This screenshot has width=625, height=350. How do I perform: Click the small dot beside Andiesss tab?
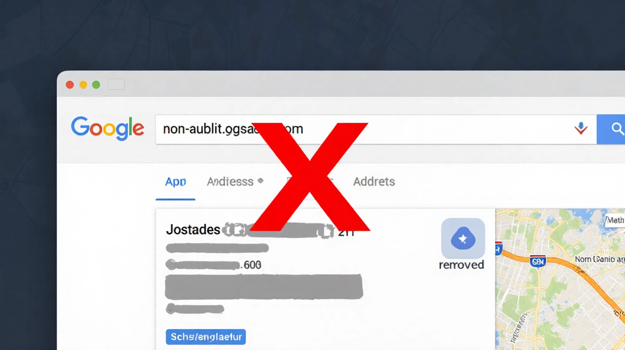[x=260, y=181]
